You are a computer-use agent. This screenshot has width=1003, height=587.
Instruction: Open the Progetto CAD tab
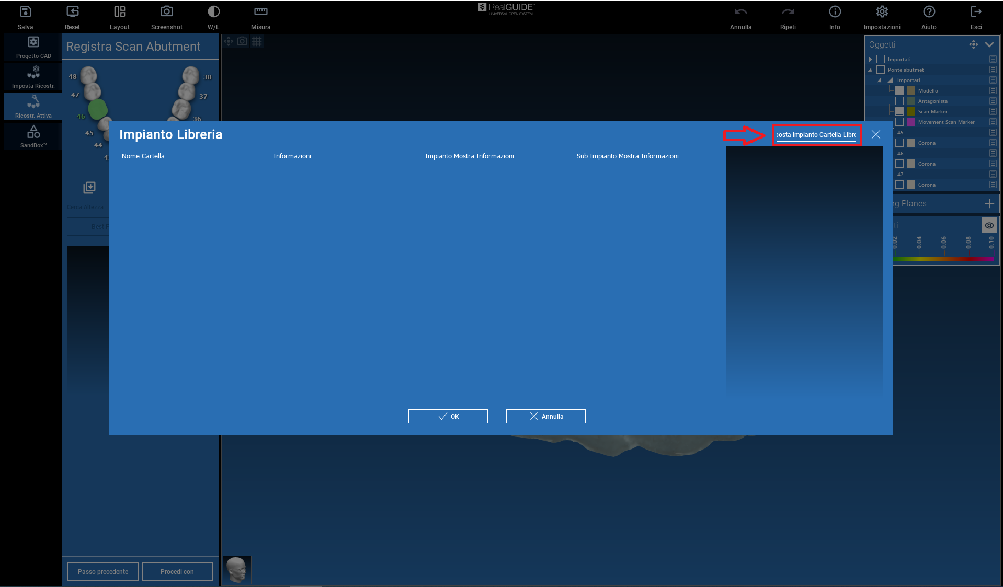pos(33,47)
